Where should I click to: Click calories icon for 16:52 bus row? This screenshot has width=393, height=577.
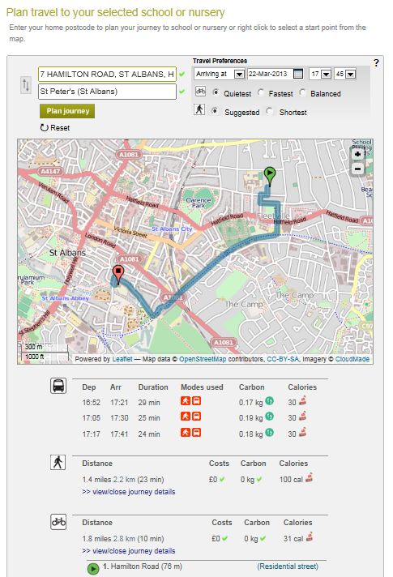(x=302, y=400)
